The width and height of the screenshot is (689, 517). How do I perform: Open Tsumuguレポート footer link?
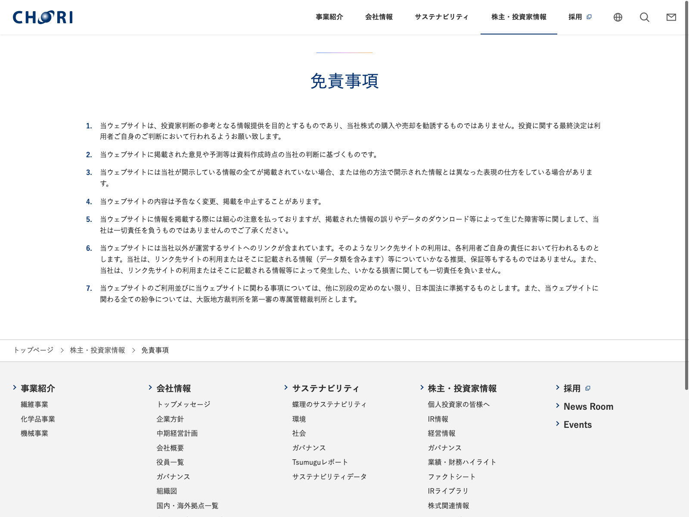coord(320,462)
